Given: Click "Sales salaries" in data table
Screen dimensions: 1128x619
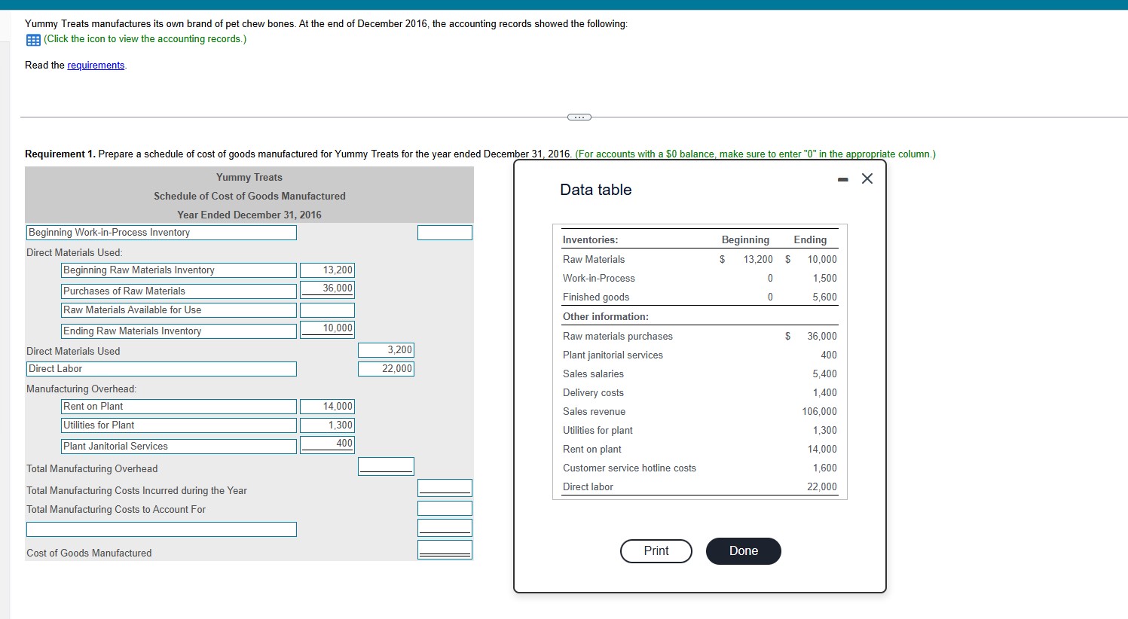Looking at the screenshot, I should click(x=593, y=374).
